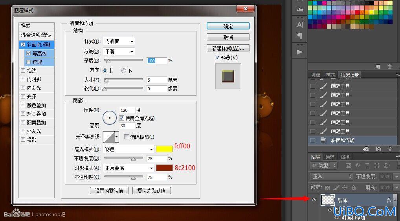Filter layers by shape layers
The width and height of the screenshot is (400, 221).
point(376,165)
